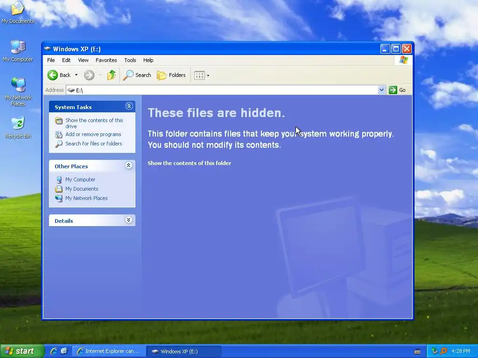Click the greyed Forward arrow button
Viewport: 478px width, 358px height.
pyautogui.click(x=89, y=75)
